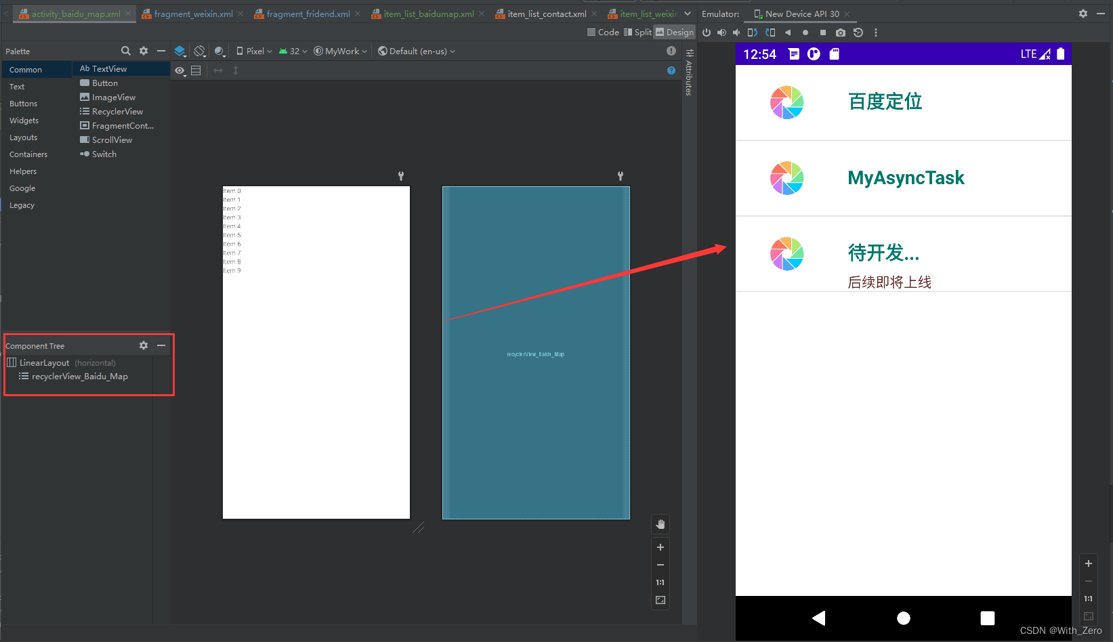Toggle night mode in the layout toolbar

[219, 51]
